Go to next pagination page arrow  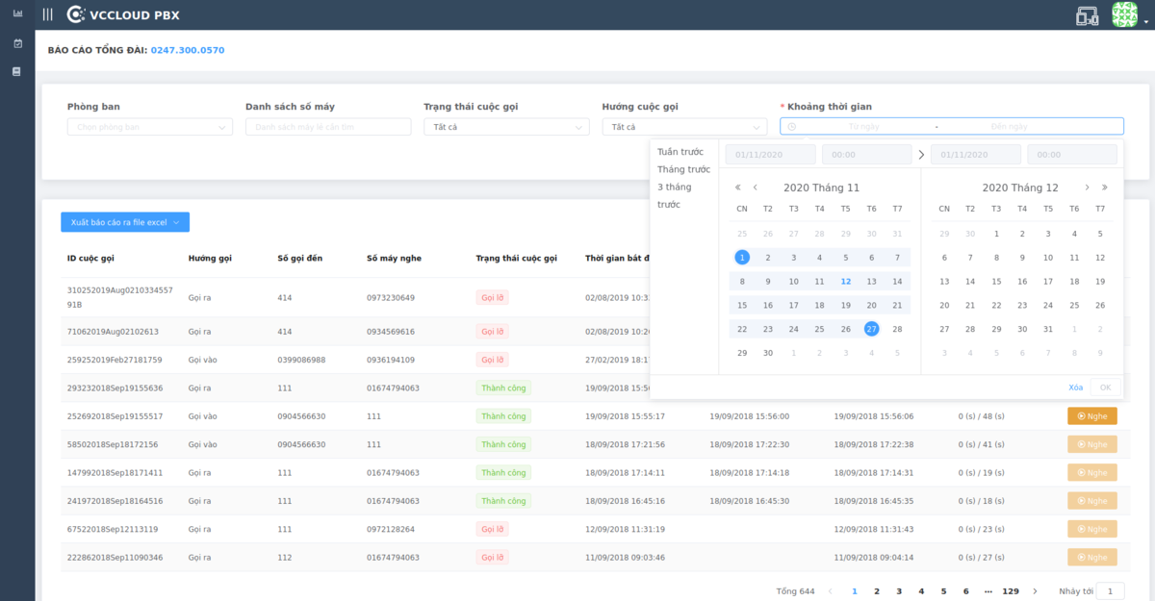pos(1036,591)
